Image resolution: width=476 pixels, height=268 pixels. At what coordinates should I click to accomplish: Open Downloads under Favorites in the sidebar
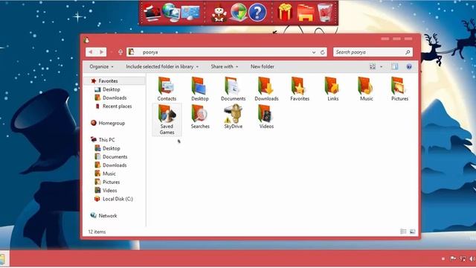111,98
